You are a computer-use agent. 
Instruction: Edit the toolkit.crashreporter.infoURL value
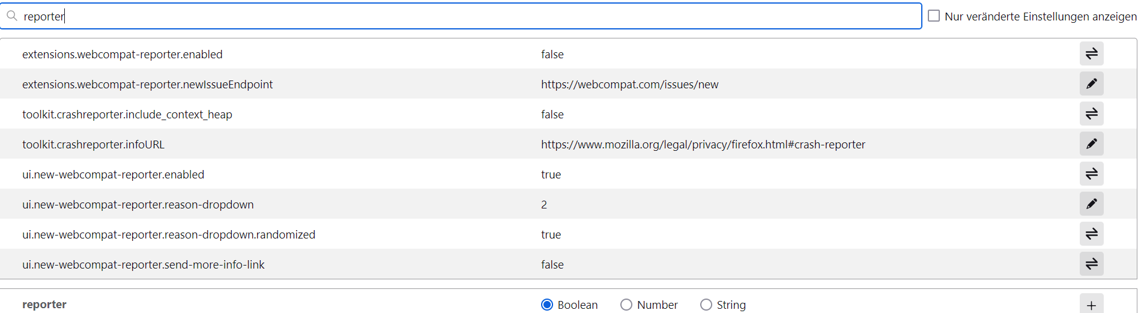click(x=1091, y=144)
